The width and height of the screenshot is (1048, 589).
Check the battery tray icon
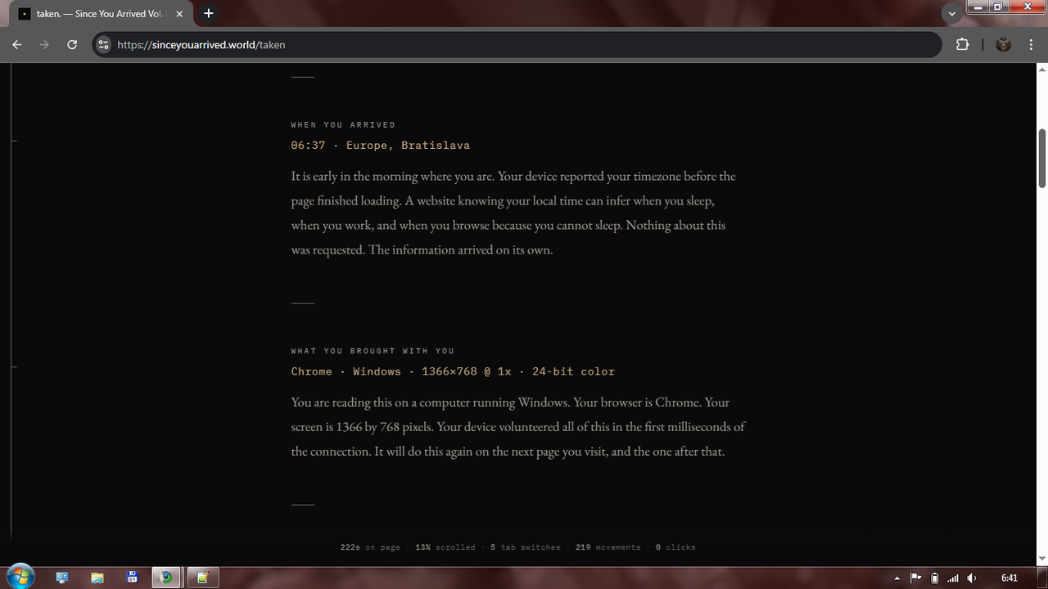click(935, 578)
